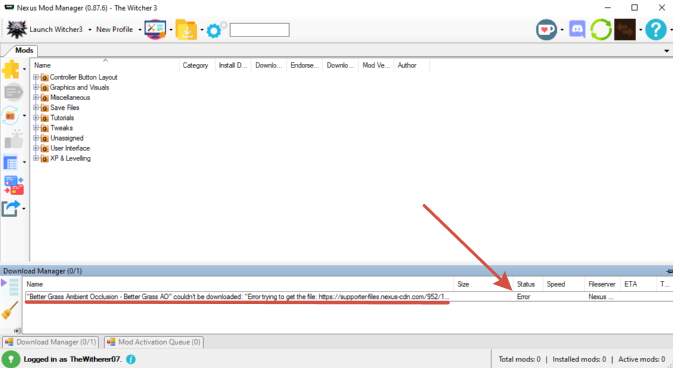Click the green refresh arrows icon

[x=601, y=30]
